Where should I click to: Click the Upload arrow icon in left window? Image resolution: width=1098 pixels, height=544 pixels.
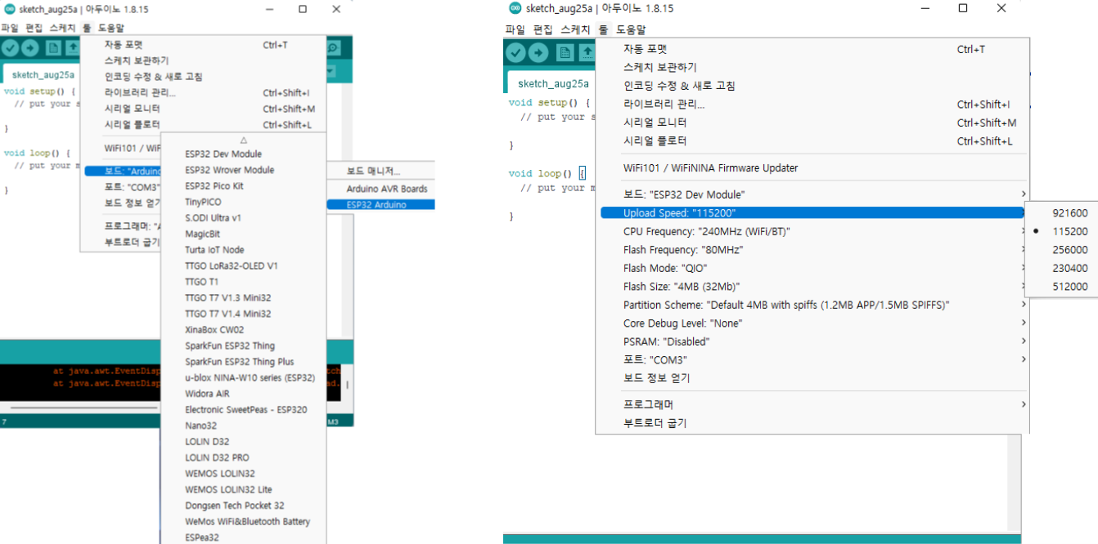[x=30, y=48]
